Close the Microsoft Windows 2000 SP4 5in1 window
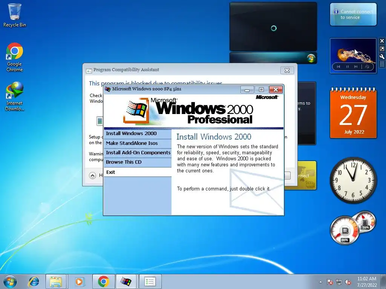 [276, 90]
